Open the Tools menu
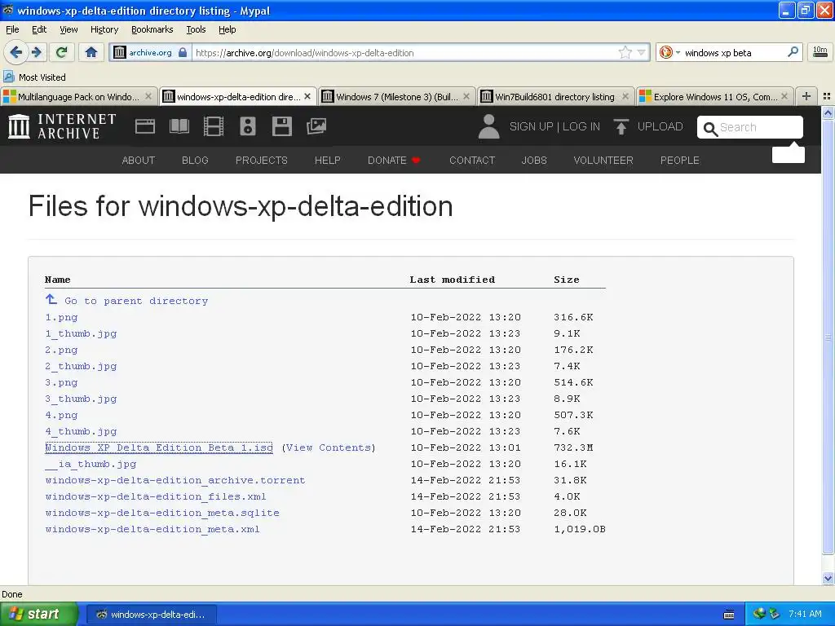 click(x=196, y=29)
